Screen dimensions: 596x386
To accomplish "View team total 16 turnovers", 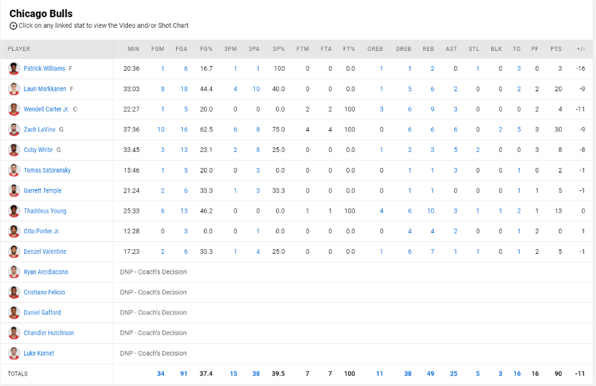I will click(517, 373).
